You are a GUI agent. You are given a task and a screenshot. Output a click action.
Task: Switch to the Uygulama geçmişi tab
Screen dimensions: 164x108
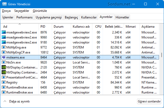pyautogui.click(x=49, y=17)
